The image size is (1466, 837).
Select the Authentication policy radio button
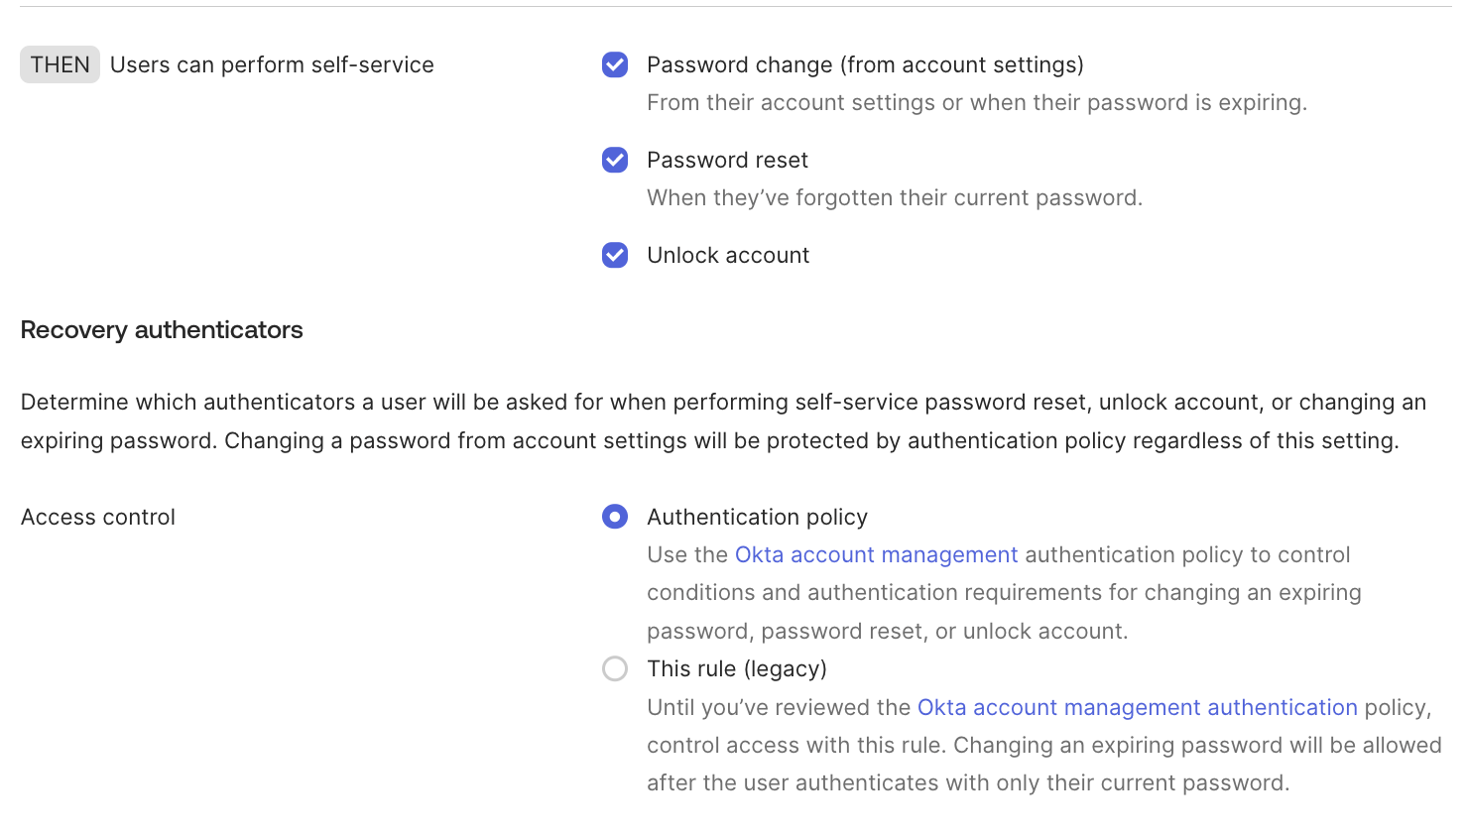615,517
